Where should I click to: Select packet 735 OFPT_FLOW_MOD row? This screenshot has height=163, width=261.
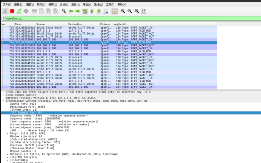click(109, 31)
